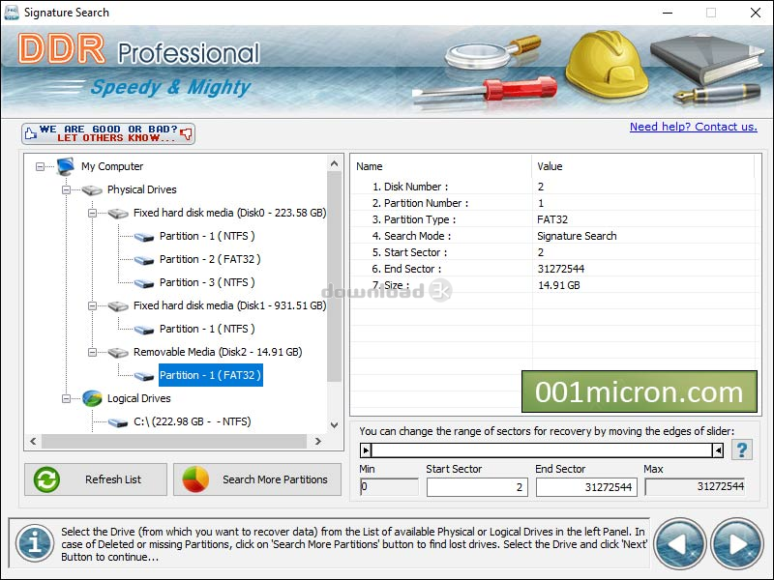Viewport: 774px width, 580px height.
Task: Click Disk0 Partition - 3 (NTFS) drive icon
Action: coord(144,283)
